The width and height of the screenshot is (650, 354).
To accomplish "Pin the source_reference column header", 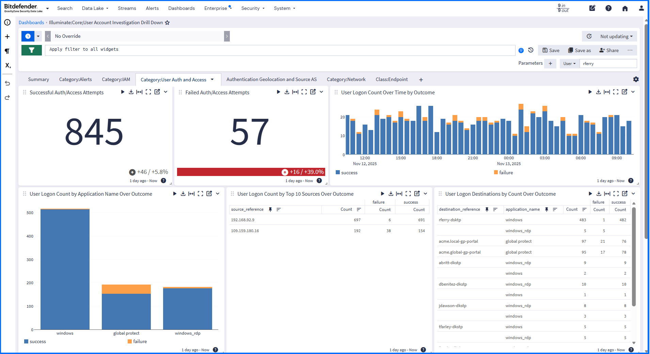I will point(270,209).
